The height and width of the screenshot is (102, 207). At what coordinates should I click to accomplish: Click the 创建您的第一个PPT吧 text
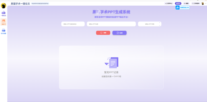(x=111, y=76)
